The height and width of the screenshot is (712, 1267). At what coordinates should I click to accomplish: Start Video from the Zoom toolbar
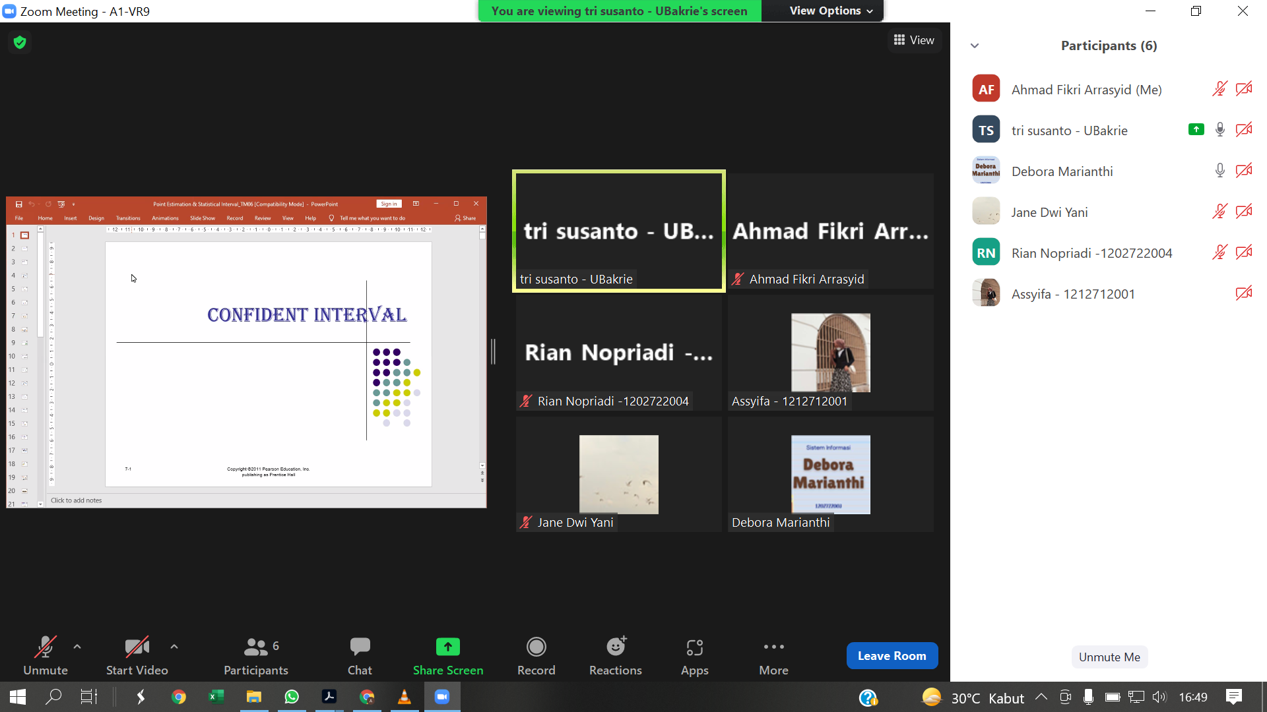click(137, 656)
